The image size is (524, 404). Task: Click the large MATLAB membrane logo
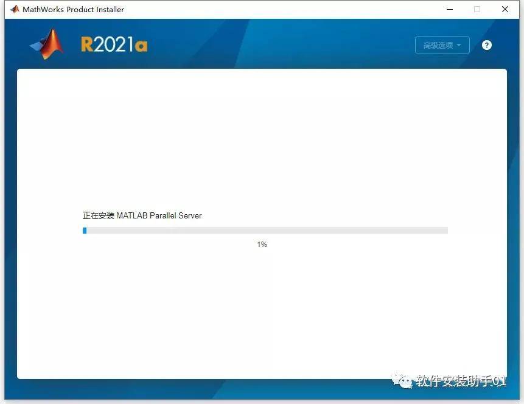47,44
